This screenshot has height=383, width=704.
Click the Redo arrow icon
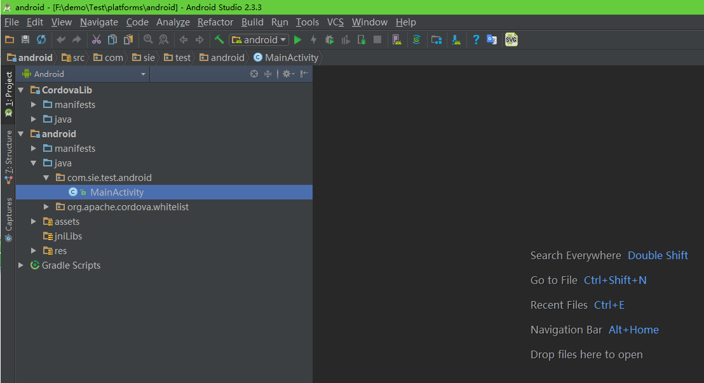[x=77, y=39]
